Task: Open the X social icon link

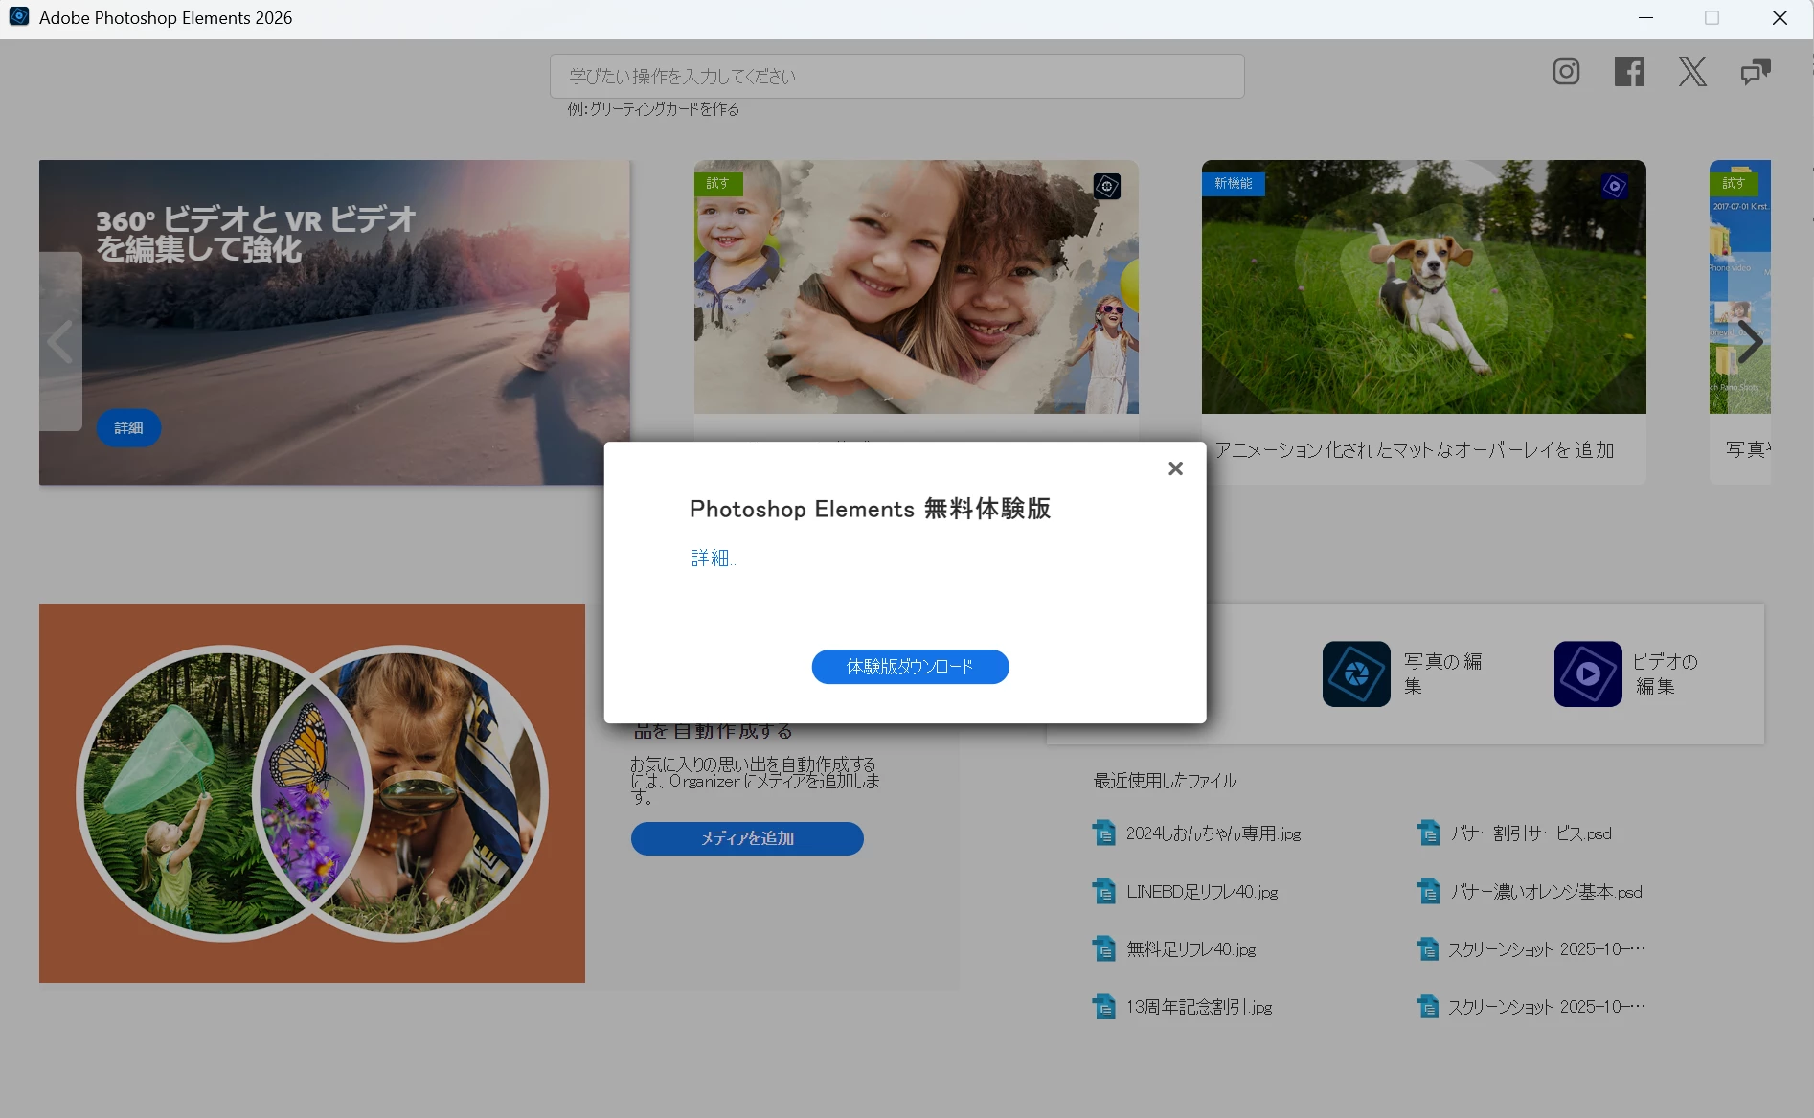Action: (1692, 72)
